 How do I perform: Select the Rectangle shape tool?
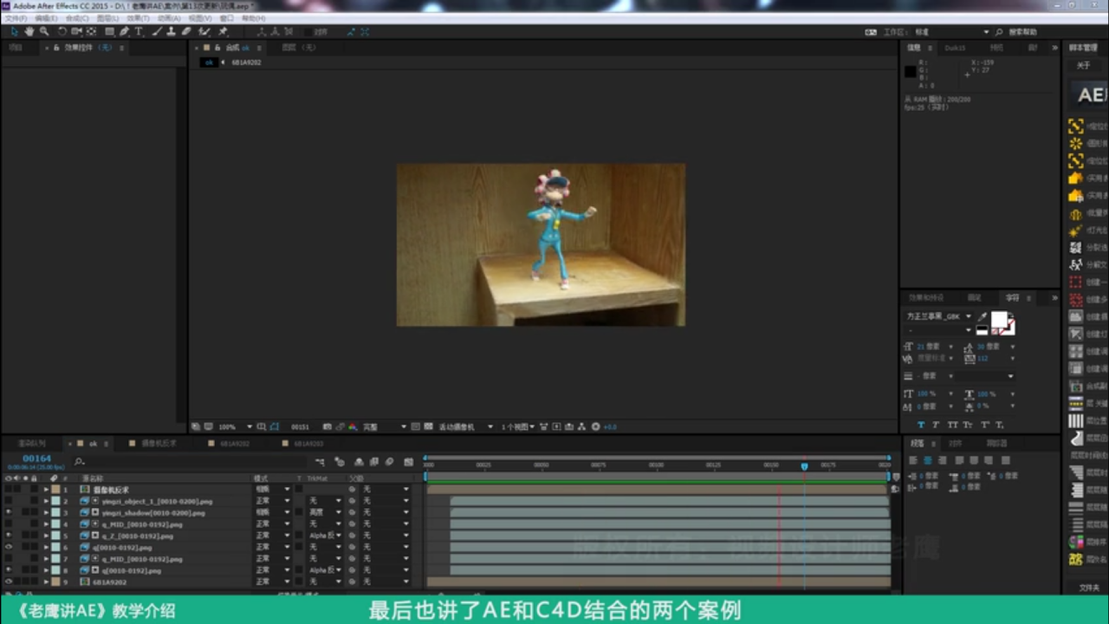click(x=109, y=31)
